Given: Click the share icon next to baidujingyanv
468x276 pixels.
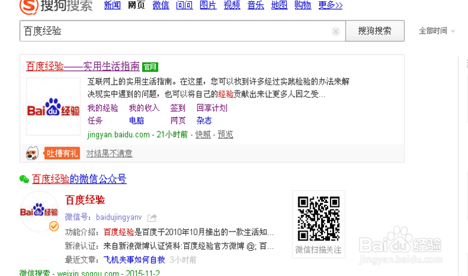Looking at the screenshot, I should pyautogui.click(x=152, y=218).
